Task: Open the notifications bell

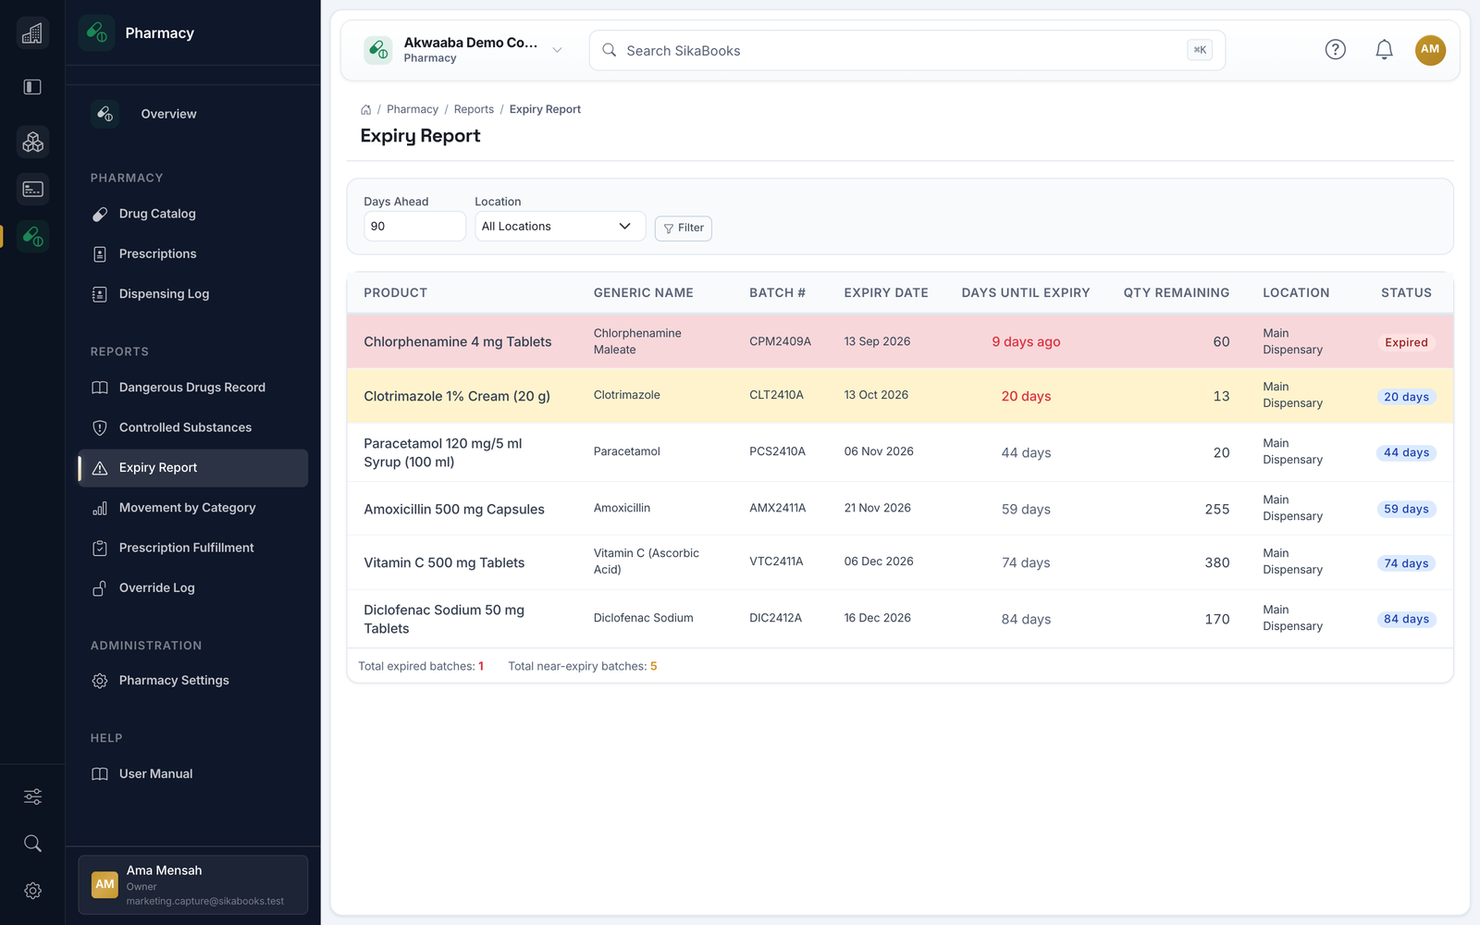Action: [1384, 50]
